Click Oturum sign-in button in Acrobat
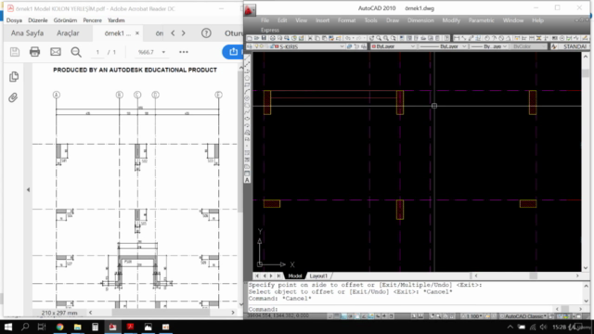594x334 pixels. click(x=234, y=33)
